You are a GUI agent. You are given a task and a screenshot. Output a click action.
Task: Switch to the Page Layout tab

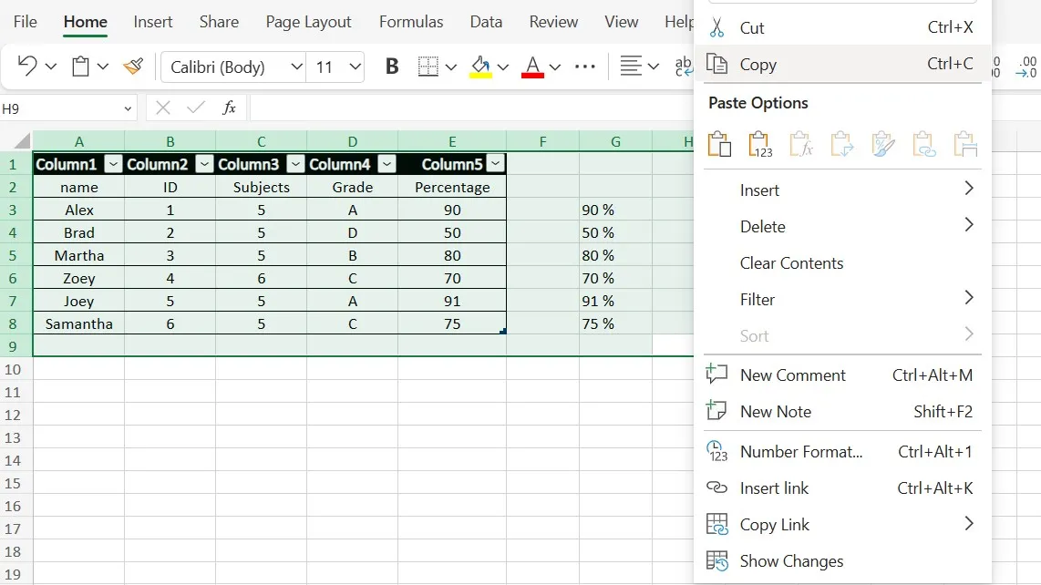point(309,22)
